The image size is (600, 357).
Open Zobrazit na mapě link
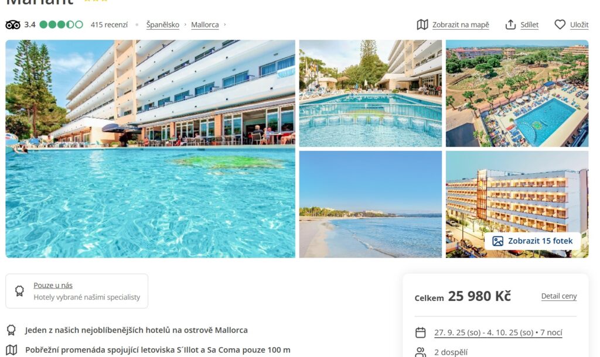click(461, 25)
